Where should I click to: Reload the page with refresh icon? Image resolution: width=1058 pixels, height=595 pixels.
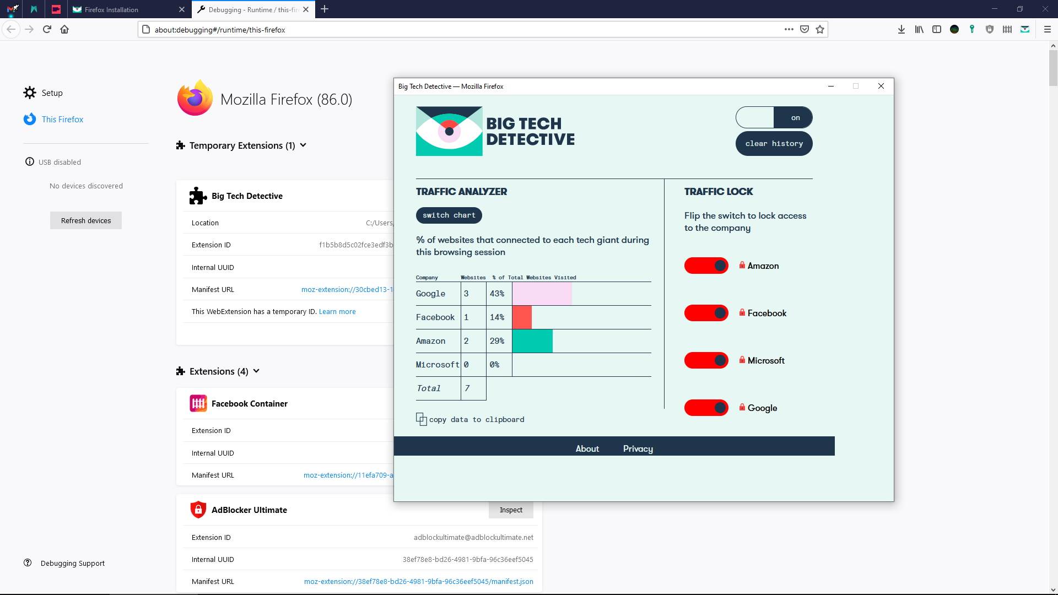[47, 30]
